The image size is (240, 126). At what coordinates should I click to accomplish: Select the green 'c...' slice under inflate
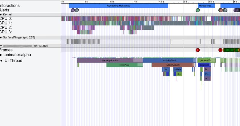179,74
